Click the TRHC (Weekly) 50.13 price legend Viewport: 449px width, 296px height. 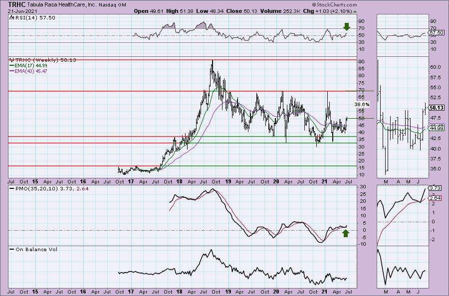pyautogui.click(x=43, y=60)
